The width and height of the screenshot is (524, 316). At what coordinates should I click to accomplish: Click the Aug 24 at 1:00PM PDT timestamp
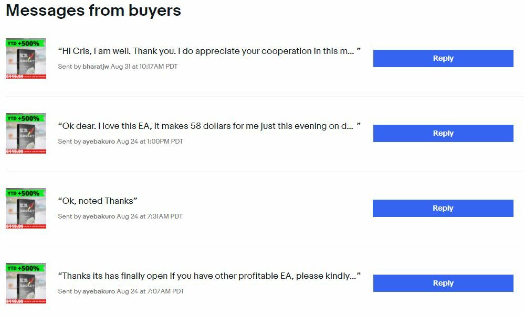150,141
